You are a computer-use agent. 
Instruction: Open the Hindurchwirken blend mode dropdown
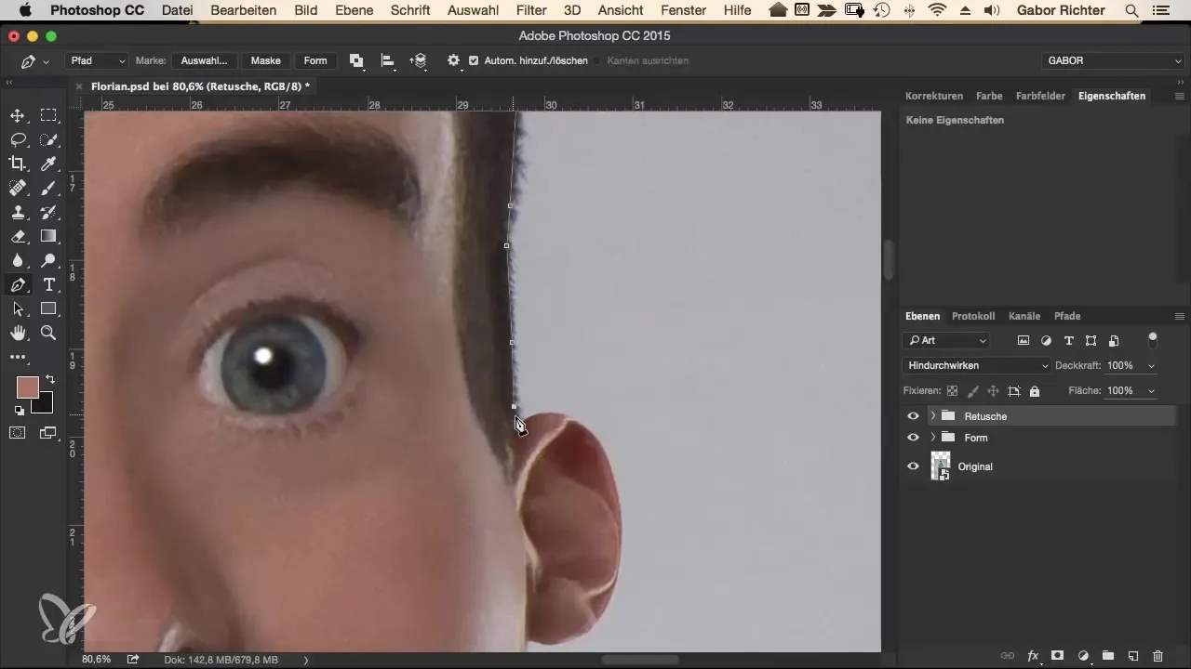click(976, 366)
